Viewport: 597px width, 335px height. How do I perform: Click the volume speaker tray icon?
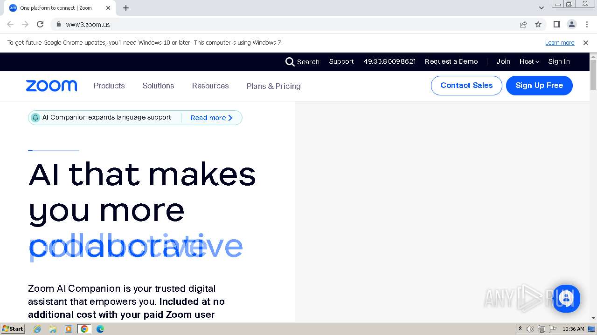[530, 329]
